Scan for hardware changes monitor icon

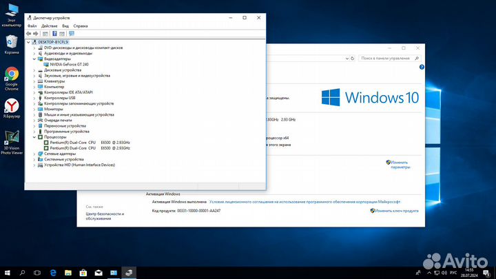pyautogui.click(x=72, y=34)
